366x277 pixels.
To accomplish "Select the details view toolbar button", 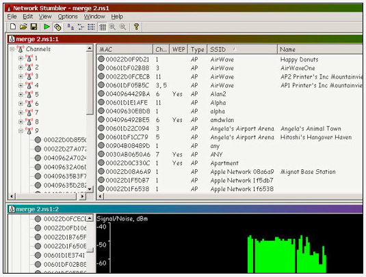I will (102, 27).
